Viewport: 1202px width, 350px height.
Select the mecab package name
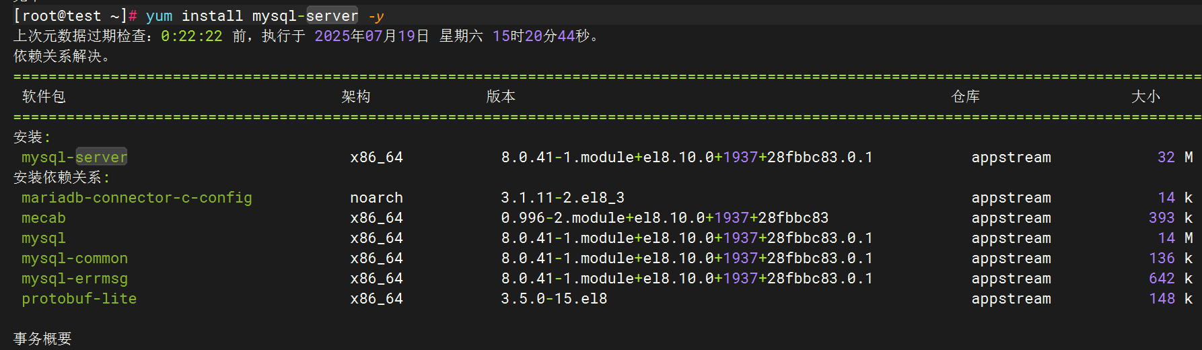point(44,218)
